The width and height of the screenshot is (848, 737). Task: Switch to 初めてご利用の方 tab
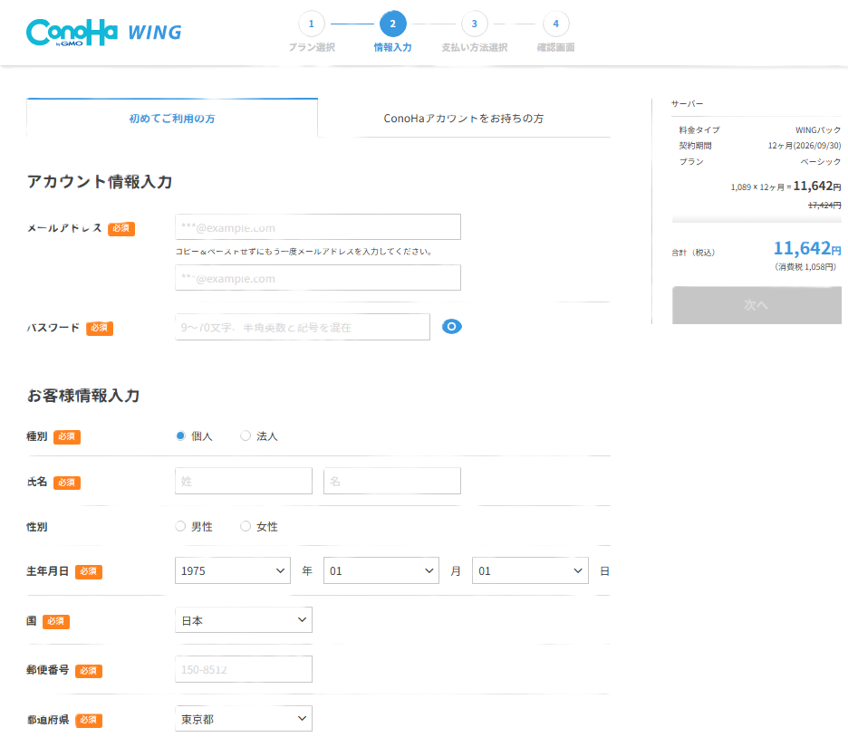point(172,119)
